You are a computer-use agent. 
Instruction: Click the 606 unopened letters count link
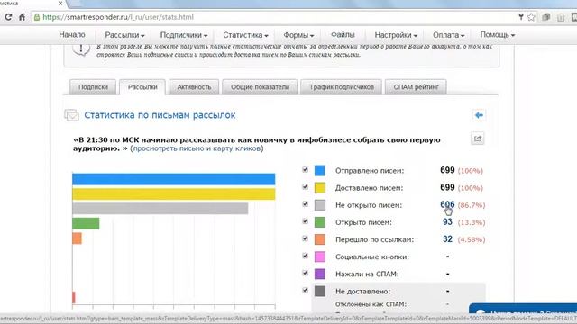(447, 204)
